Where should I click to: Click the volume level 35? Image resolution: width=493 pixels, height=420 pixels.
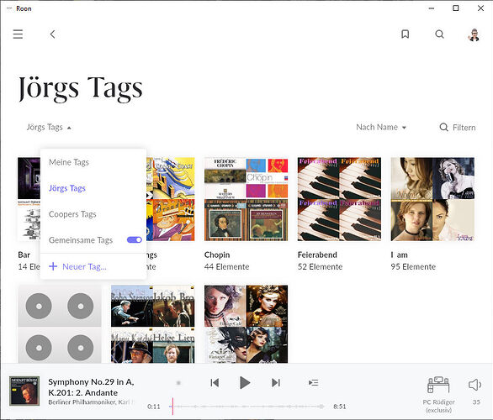[476, 402]
